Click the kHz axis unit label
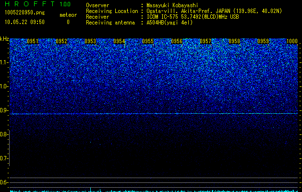This screenshot has width=302, height=192. coord(4,39)
